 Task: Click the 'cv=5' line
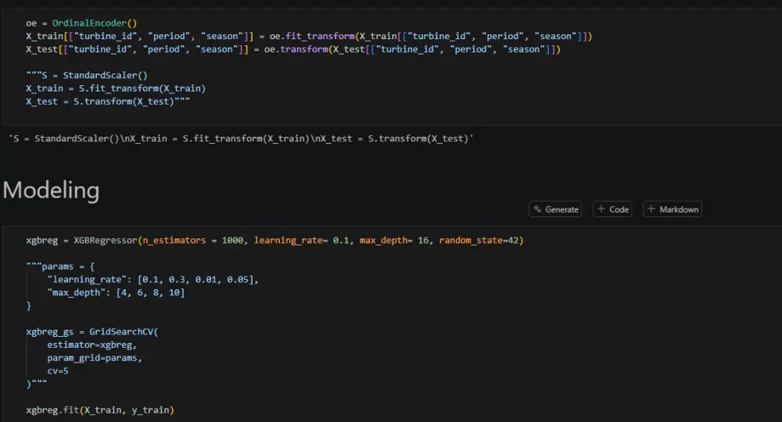tap(58, 370)
